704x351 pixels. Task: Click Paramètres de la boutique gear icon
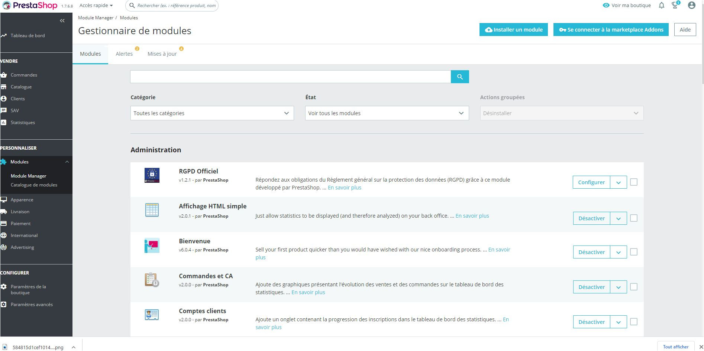click(x=4, y=287)
